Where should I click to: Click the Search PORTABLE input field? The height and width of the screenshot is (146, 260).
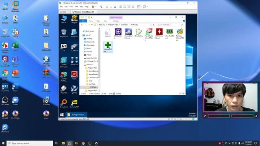pyautogui.click(x=170, y=25)
